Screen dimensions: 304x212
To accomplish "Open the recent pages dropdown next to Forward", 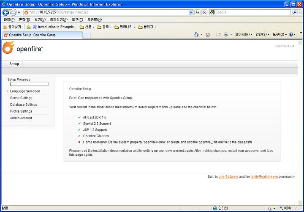I will pyautogui.click(x=19, y=12).
